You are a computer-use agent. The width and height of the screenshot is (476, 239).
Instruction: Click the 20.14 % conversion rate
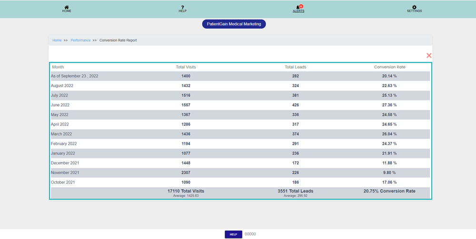click(x=389, y=76)
